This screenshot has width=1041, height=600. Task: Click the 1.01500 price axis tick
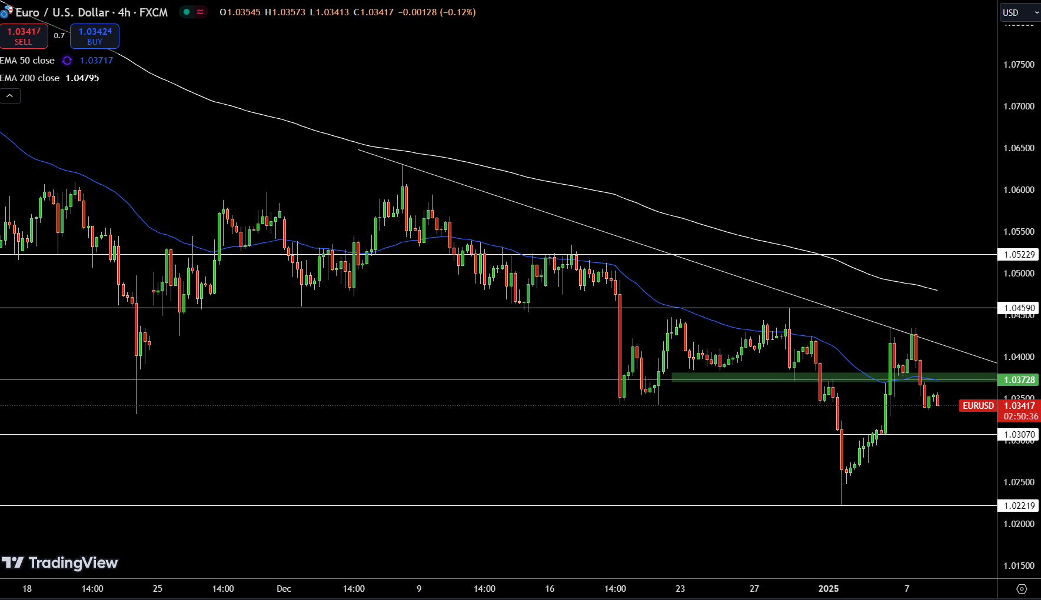click(1019, 566)
